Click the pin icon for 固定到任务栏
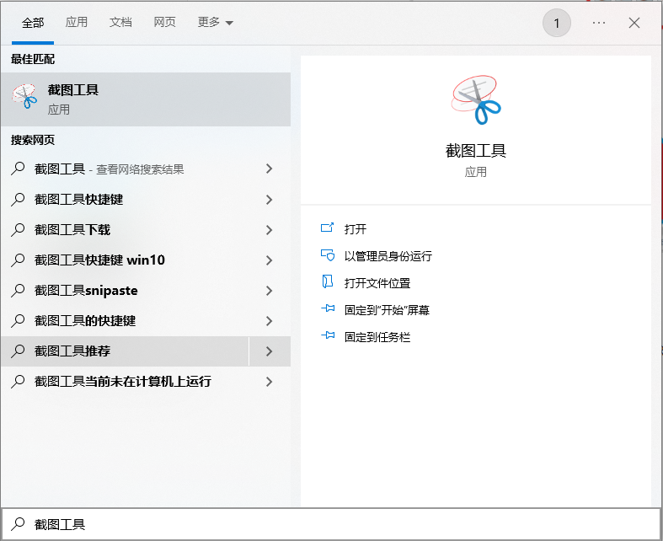This screenshot has height=541, width=663. (x=328, y=337)
